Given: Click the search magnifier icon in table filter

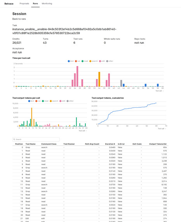Looking at the screenshot, I should tap(14, 139).
